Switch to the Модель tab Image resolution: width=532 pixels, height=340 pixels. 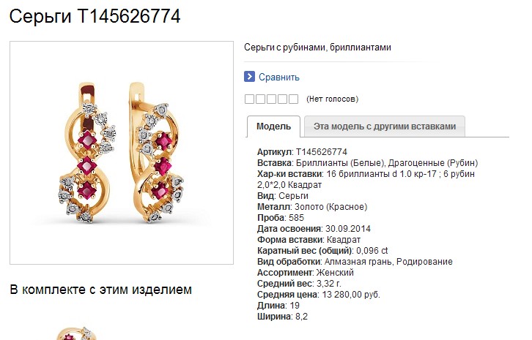[x=273, y=126]
